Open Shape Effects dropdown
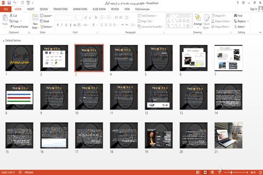 click(220, 27)
